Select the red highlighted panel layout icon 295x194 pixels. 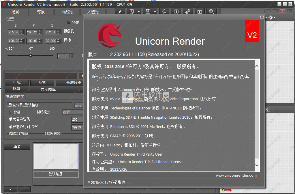click(282, 11)
